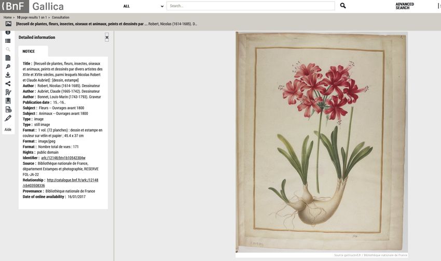This screenshot has width=441, height=261.
Task: Return to the 10 page results breadcrumb
Action: point(32,18)
